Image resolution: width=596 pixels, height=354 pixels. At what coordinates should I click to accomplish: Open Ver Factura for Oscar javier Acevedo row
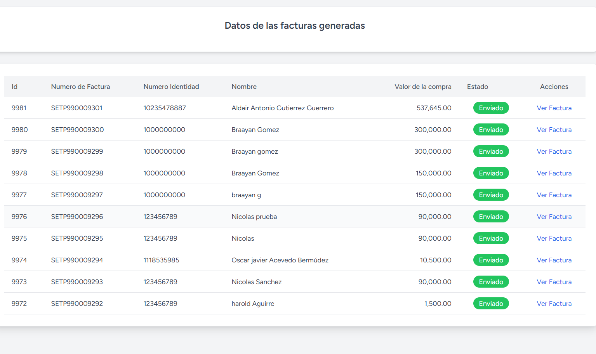554,260
